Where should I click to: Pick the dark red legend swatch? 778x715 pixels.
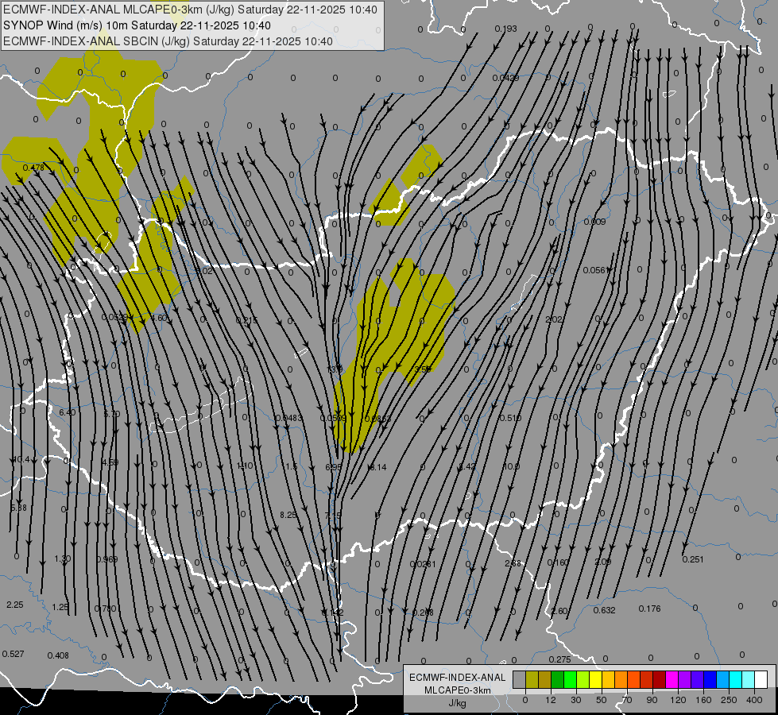click(660, 679)
